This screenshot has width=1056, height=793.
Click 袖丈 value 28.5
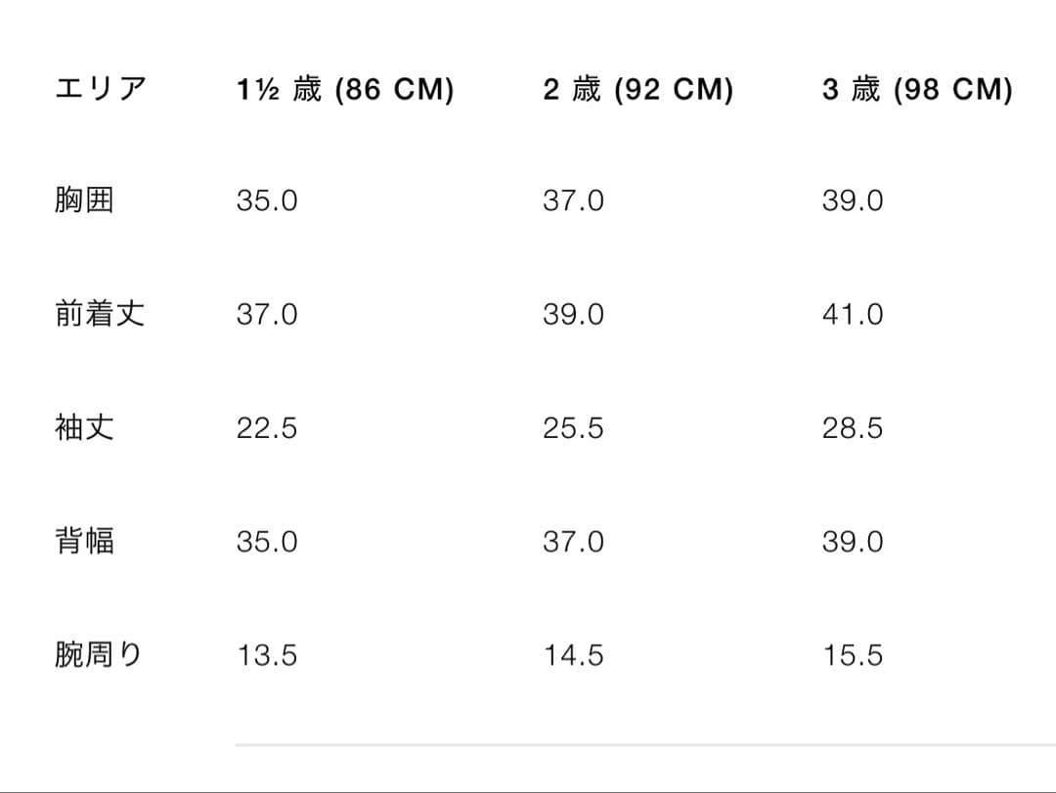tap(853, 428)
